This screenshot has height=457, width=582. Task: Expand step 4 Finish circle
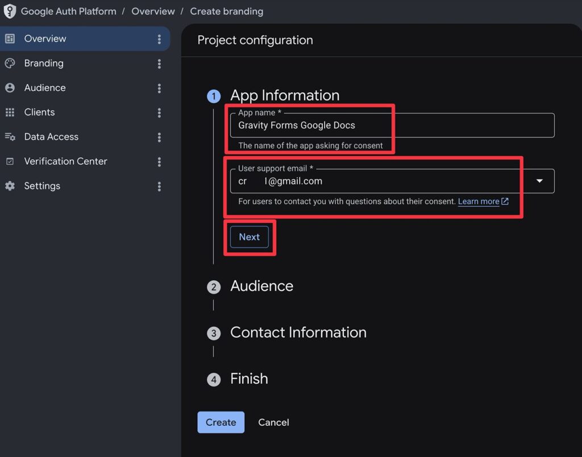coord(214,380)
